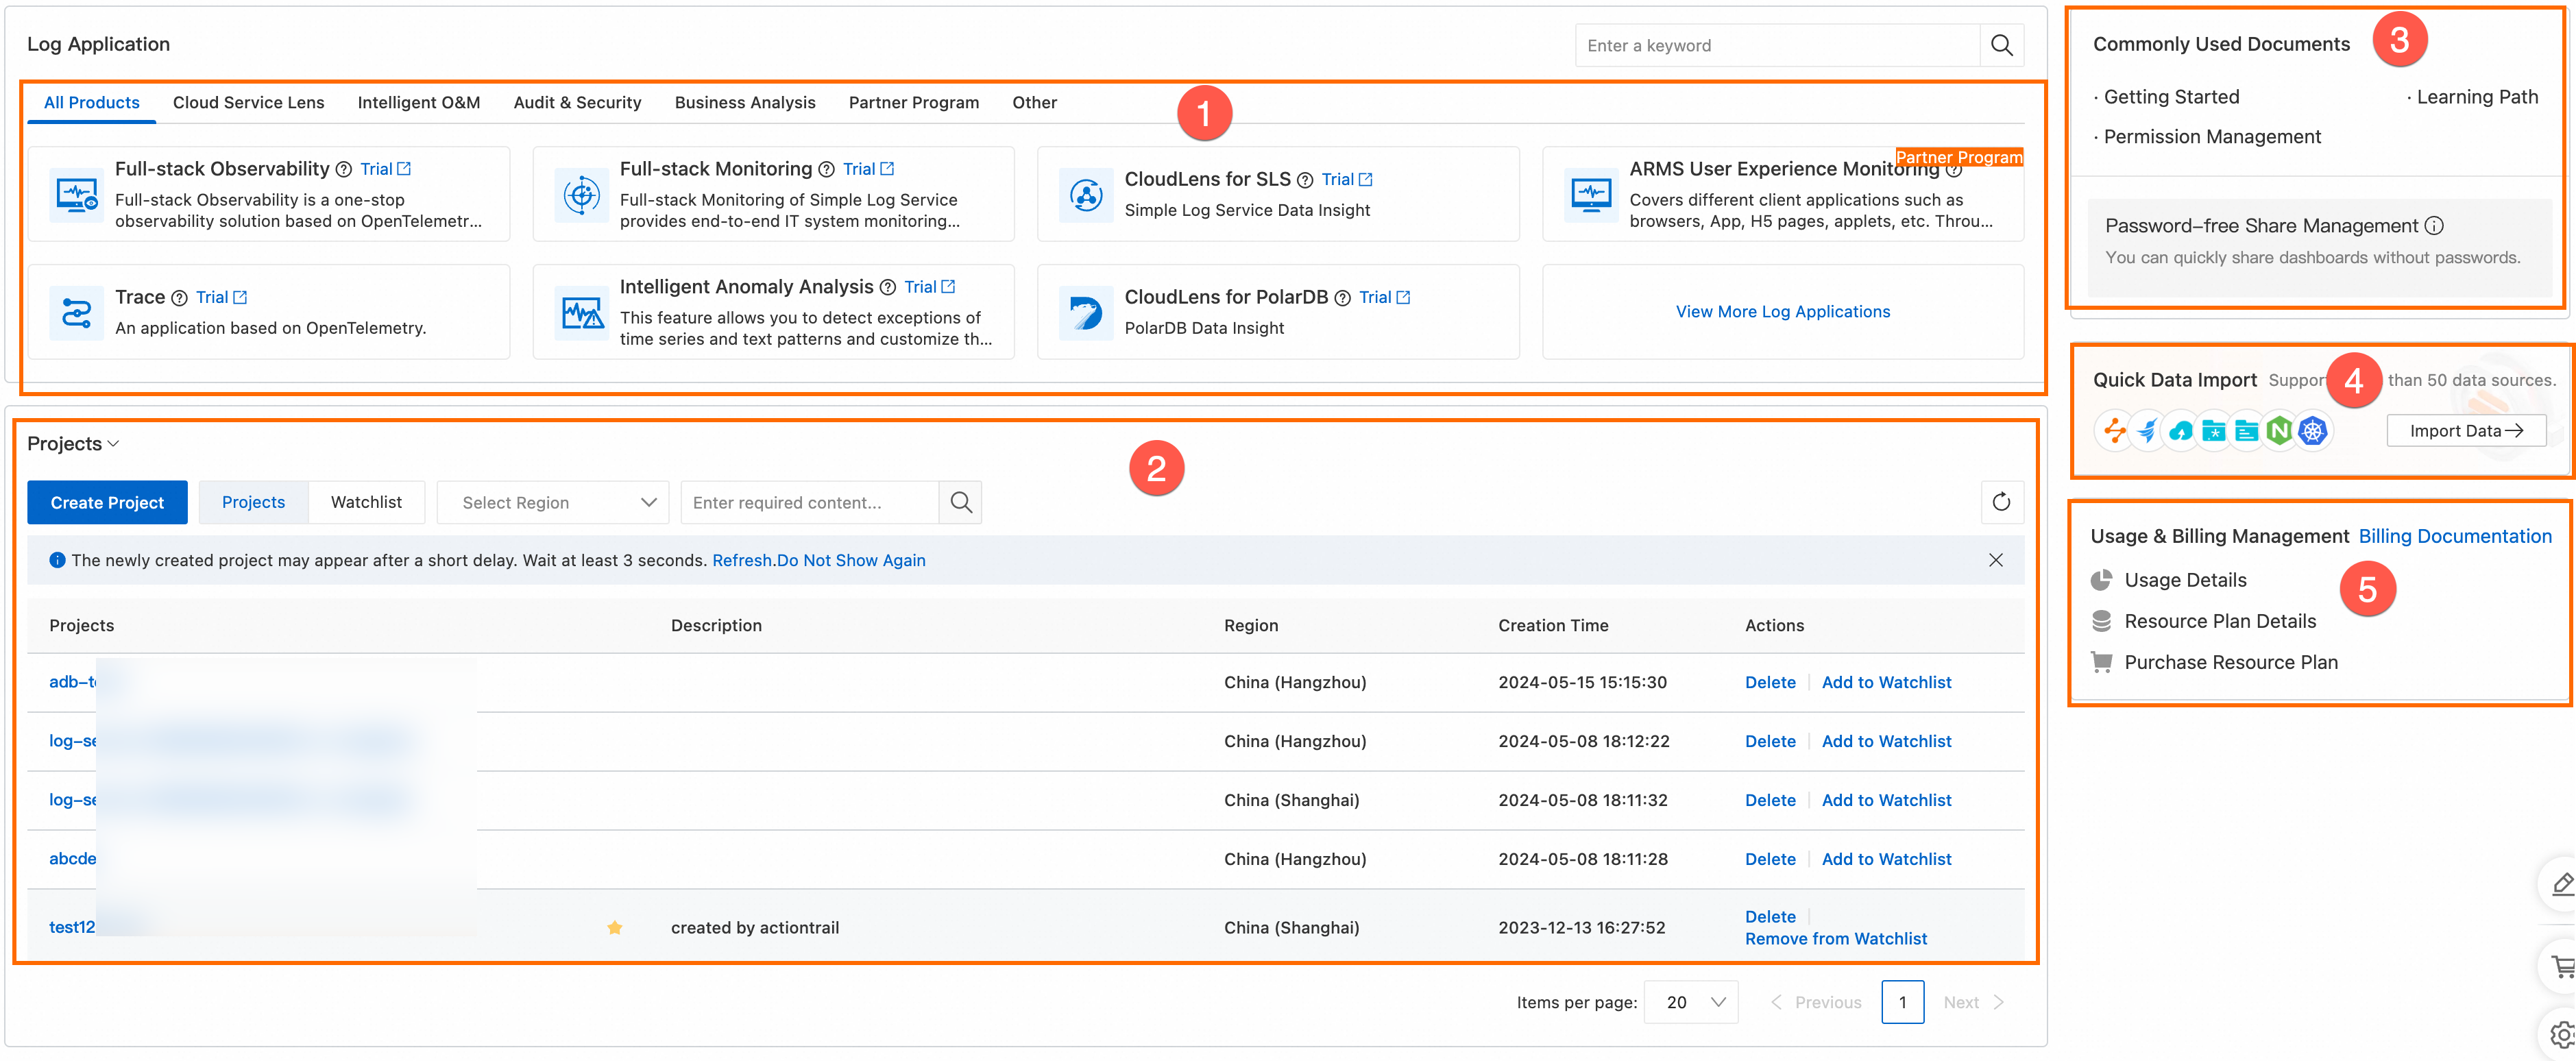Click the Create Project button

pos(107,502)
